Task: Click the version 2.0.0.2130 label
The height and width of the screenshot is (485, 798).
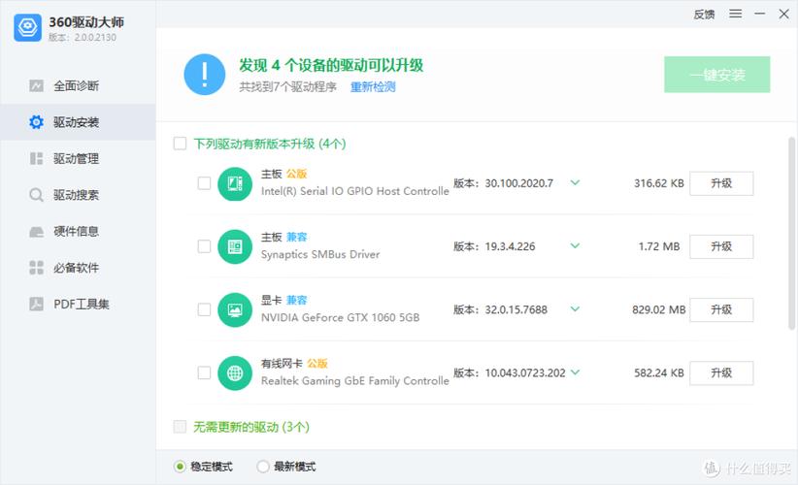Action: click(83, 37)
